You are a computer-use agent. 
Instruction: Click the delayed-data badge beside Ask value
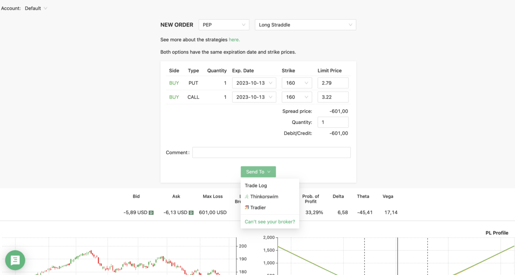click(191, 212)
